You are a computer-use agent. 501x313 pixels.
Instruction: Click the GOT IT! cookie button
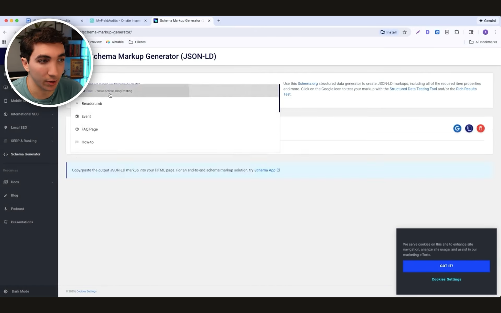(446, 266)
